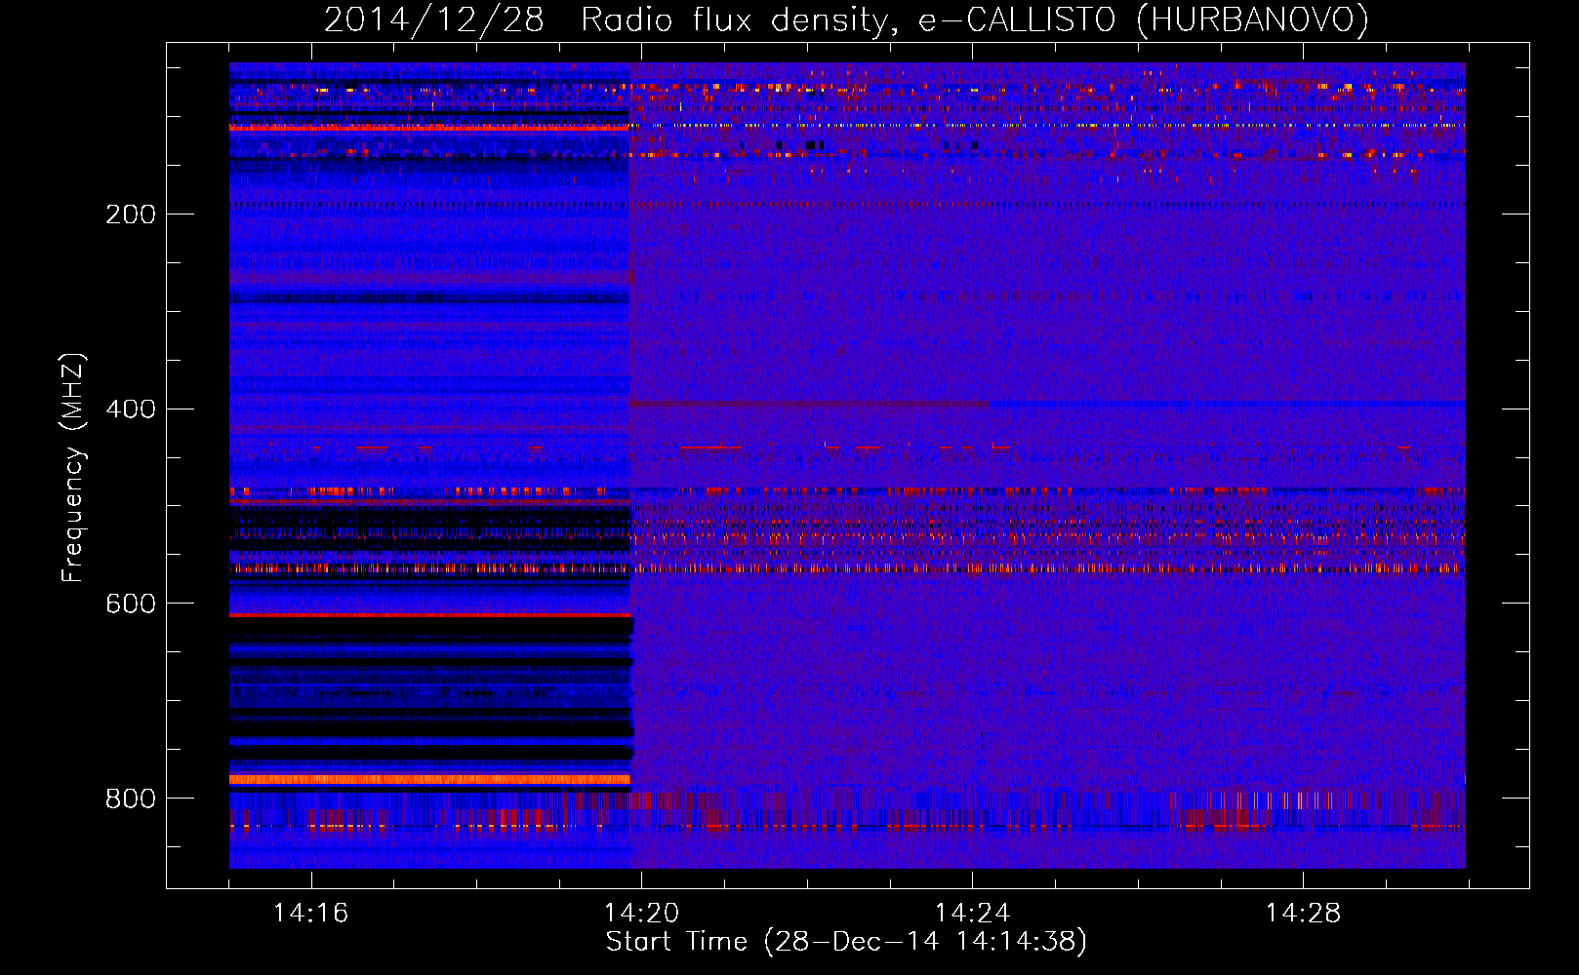Viewport: 1579px width, 975px height.
Task: Click the plot title 'Radio flux density, e-CALLISTO (HURBANOVO)'
Action: coord(974,20)
